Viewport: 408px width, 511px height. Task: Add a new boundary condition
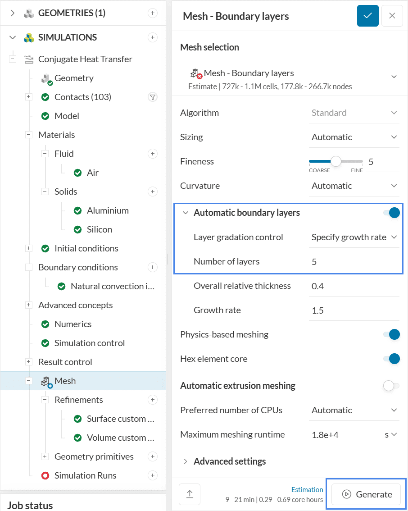click(x=153, y=267)
